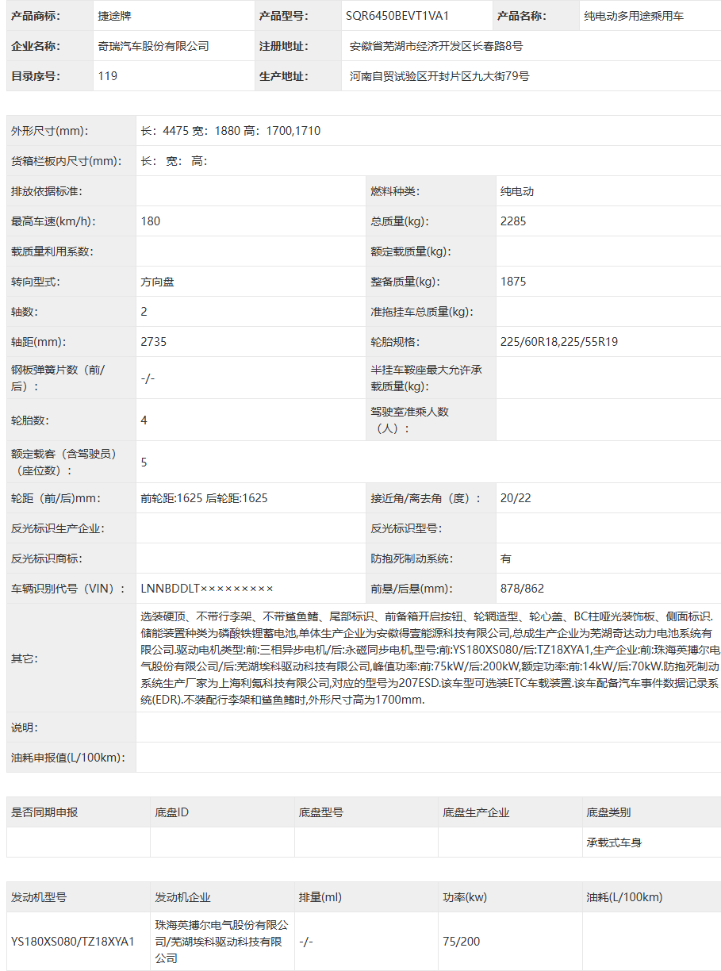Click the 排量(ml) column header
This screenshot has width=721, height=971.
click(320, 897)
